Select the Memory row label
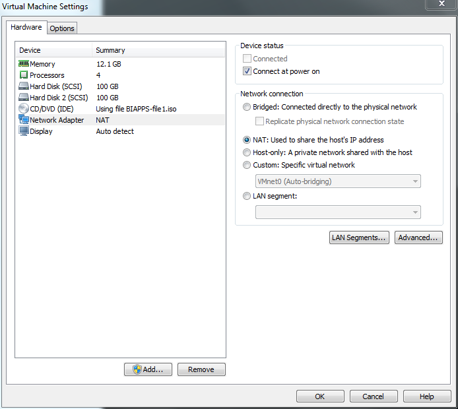Image resolution: width=458 pixels, height=409 pixels. [x=42, y=64]
